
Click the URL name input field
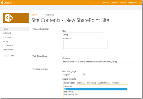click(124, 62)
